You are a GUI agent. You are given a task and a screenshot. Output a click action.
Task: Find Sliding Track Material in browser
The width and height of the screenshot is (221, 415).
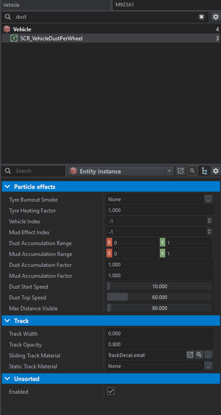(199, 355)
